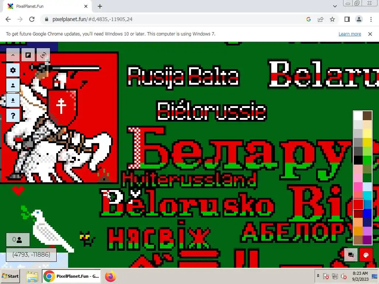Follow the Learn more link
The image size is (379, 284).
pyautogui.click(x=350, y=34)
